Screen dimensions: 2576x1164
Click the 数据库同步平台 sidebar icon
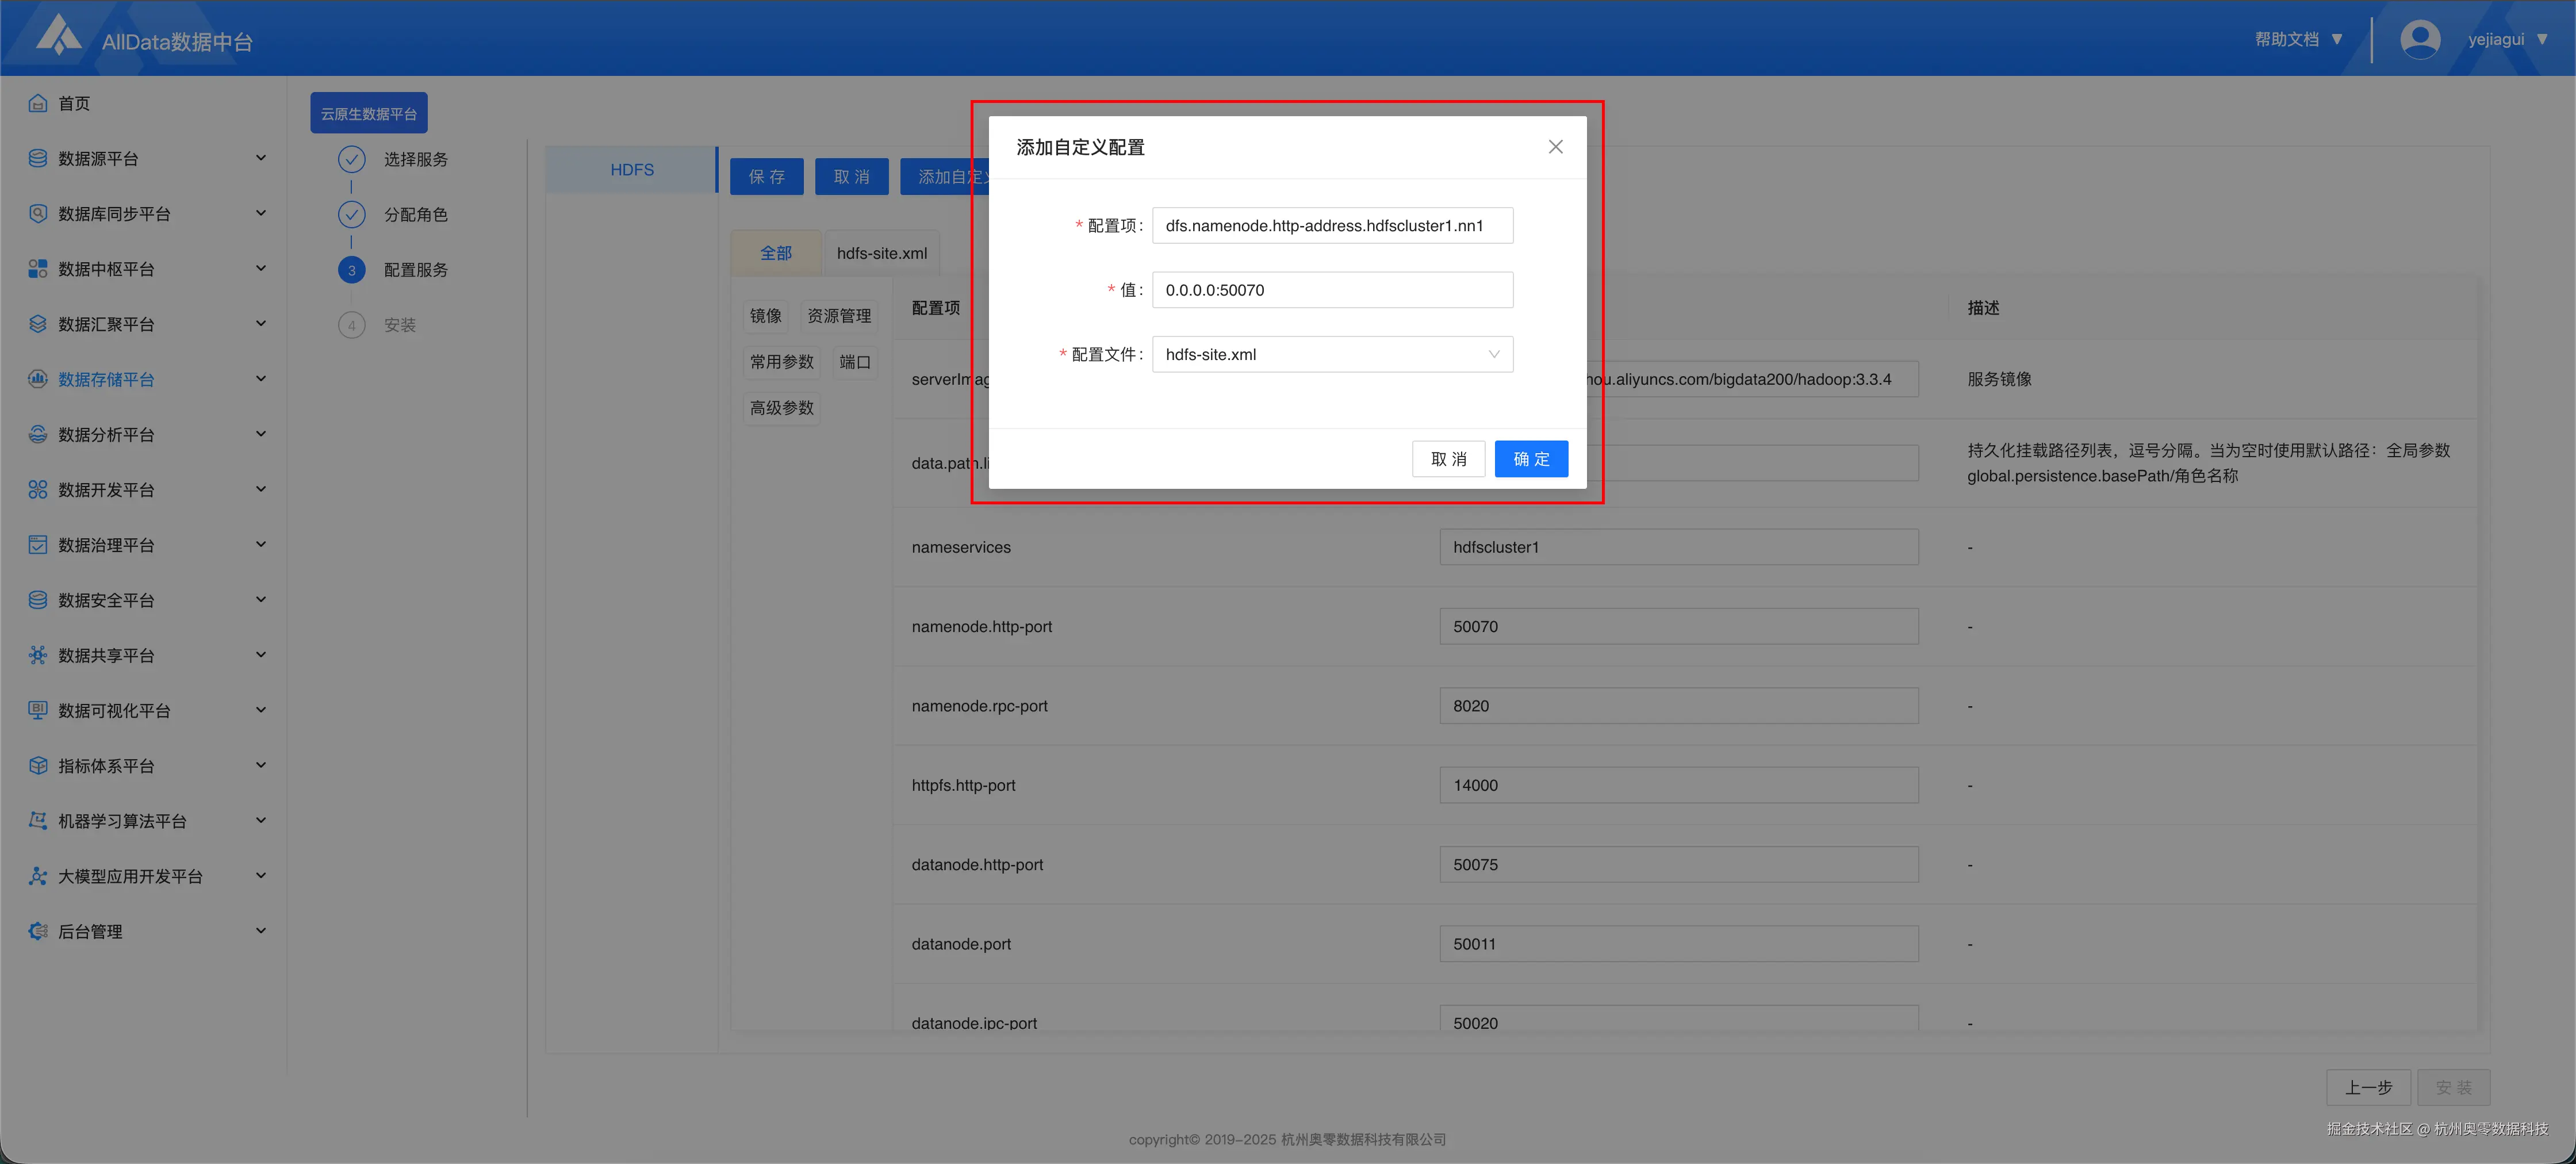pyautogui.click(x=38, y=213)
